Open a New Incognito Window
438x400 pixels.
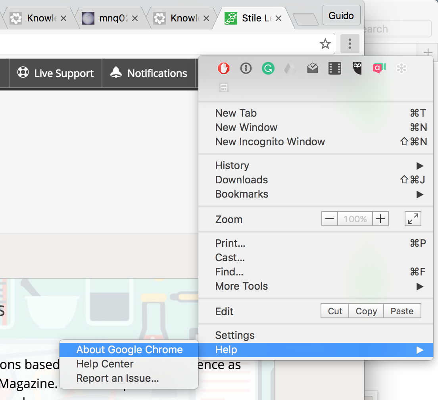(x=316, y=142)
